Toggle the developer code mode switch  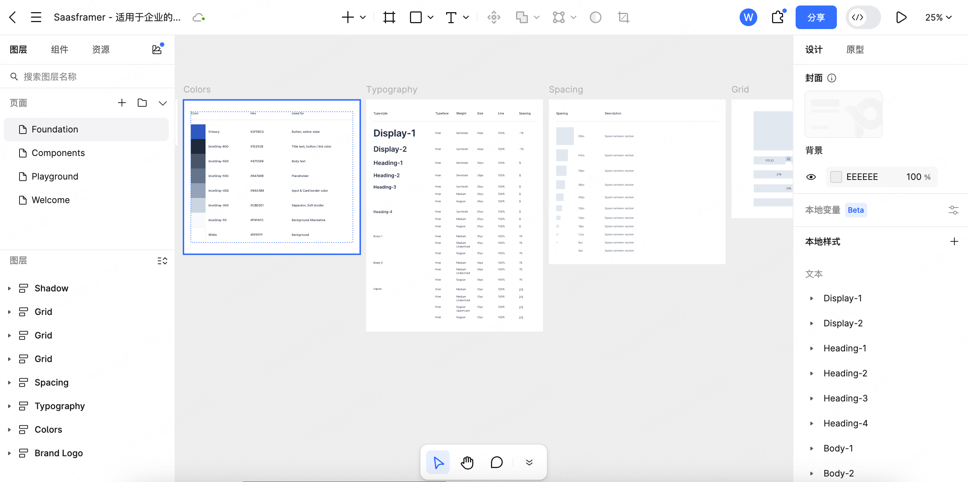pyautogui.click(x=863, y=17)
